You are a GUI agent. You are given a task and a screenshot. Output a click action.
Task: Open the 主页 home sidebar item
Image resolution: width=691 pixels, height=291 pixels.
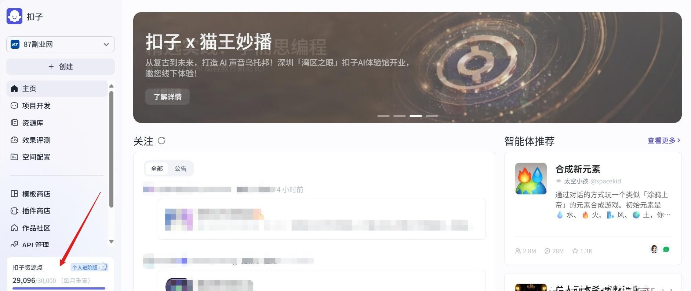[x=57, y=89]
